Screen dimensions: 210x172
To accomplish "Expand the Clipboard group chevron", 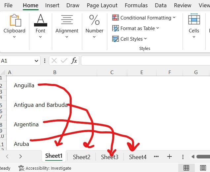I will (x=14, y=37).
